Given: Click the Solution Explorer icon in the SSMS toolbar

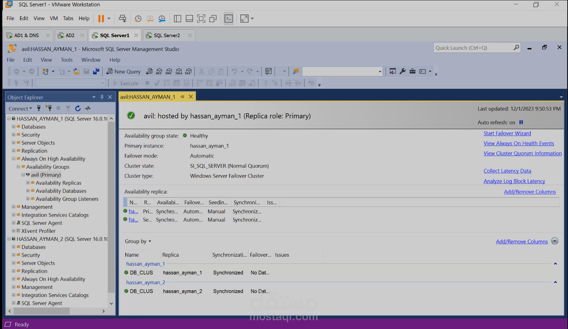Looking at the screenshot, I should 392,71.
